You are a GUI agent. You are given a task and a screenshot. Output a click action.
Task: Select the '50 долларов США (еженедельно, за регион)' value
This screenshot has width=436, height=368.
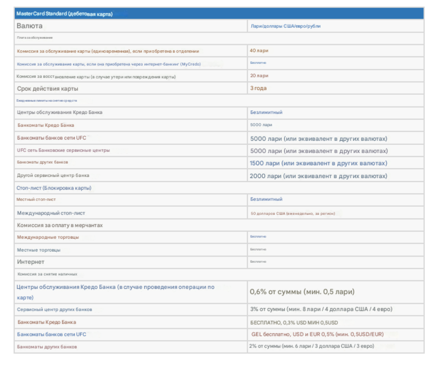pos(293,214)
